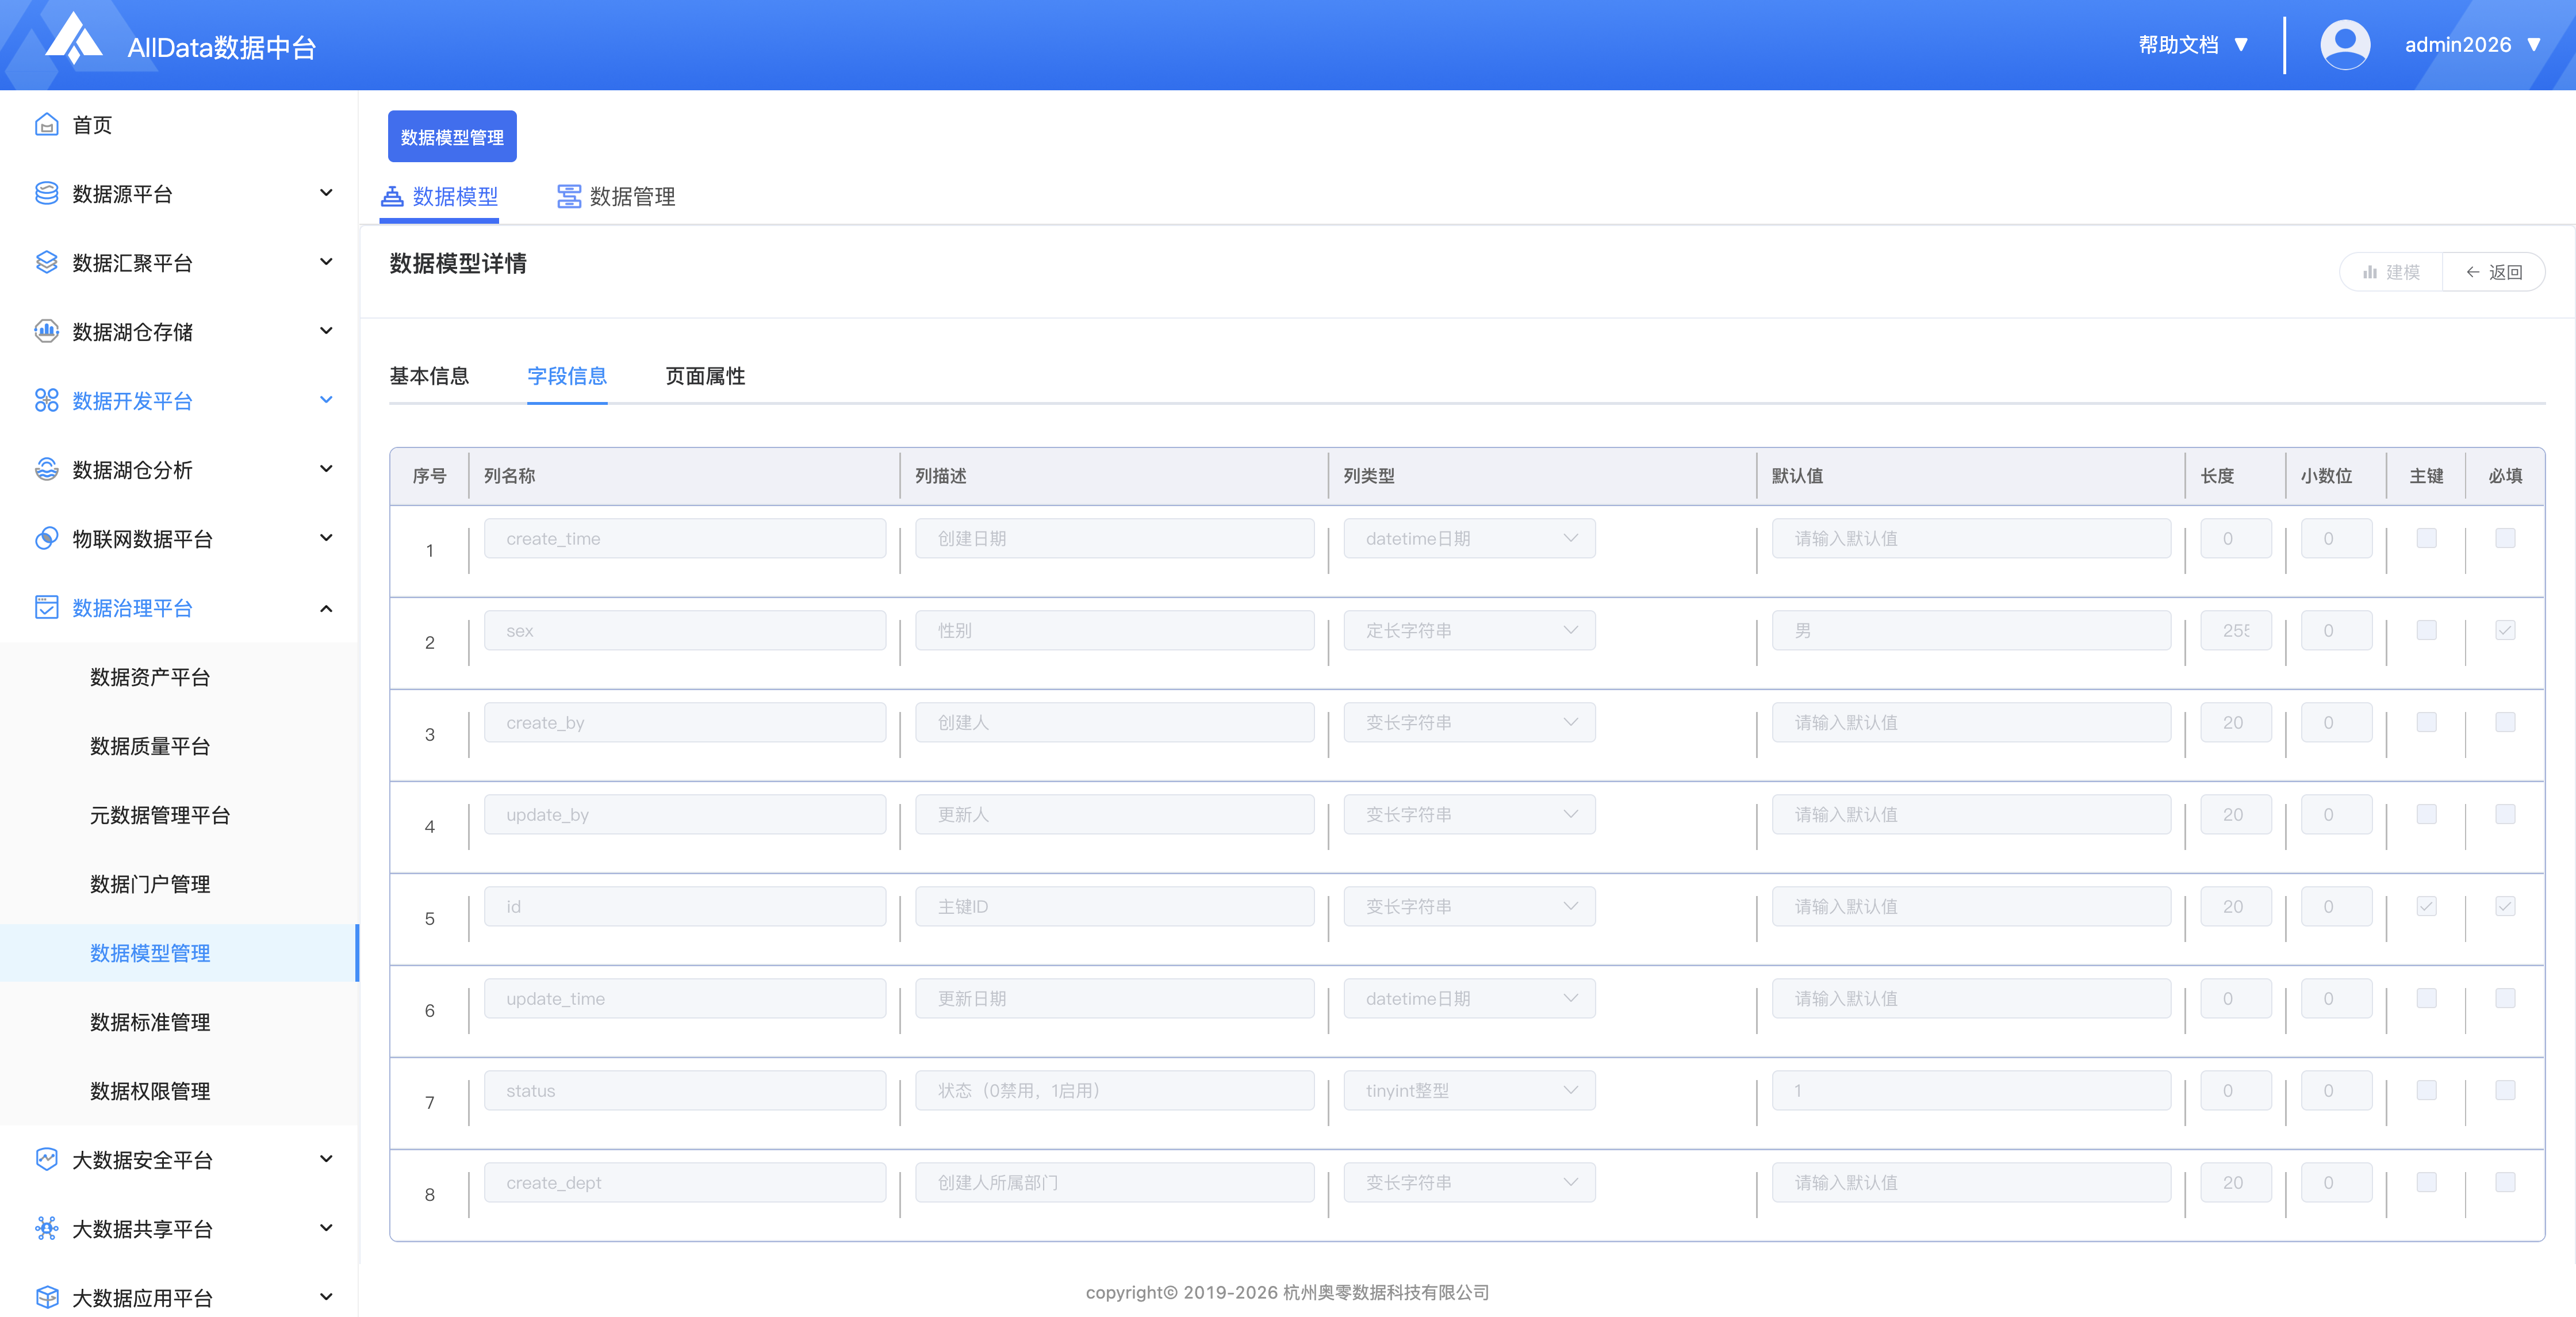Select 数据管理 top tab
The width and height of the screenshot is (2576, 1317).
point(616,196)
